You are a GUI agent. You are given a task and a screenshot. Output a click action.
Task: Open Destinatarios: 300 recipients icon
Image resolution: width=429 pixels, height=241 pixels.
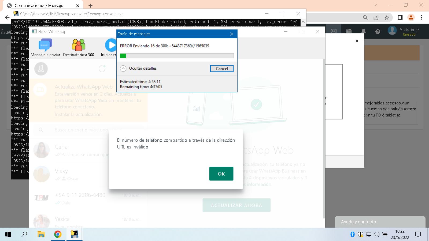click(x=79, y=48)
